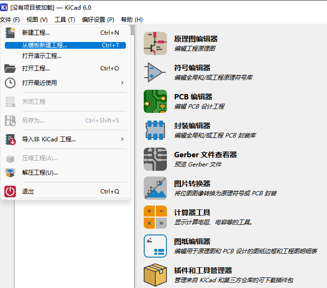Click description 显示计算电阻、电容等的工具
This screenshot has height=288, width=327.
point(213,222)
